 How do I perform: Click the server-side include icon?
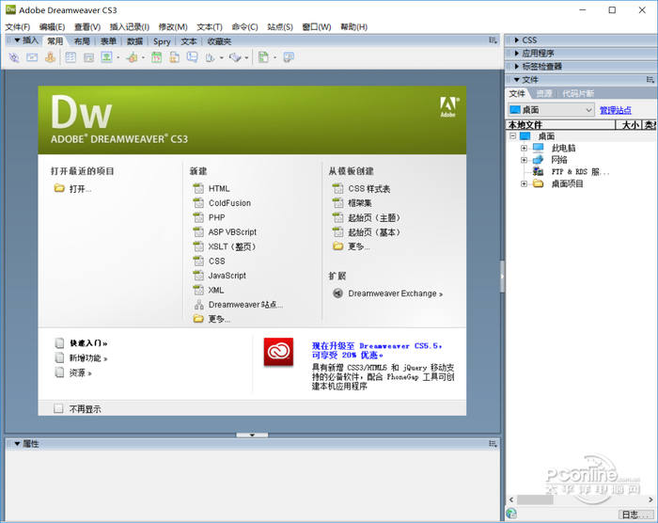pyautogui.click(x=174, y=57)
